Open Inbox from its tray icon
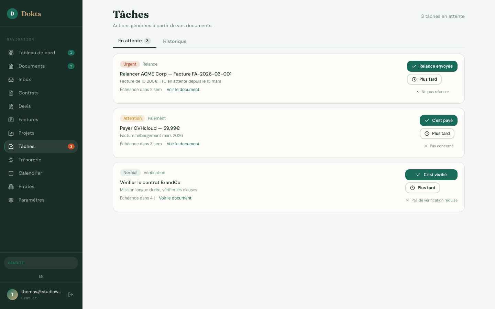The image size is (495, 309). pyautogui.click(x=11, y=80)
